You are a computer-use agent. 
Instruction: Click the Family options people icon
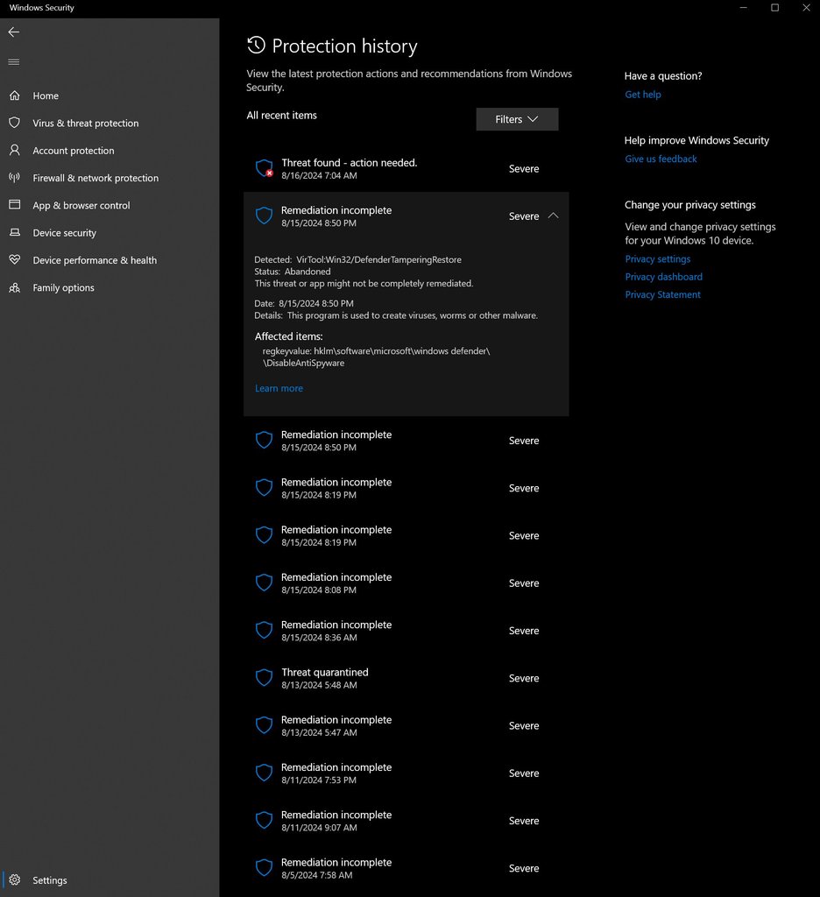tap(14, 287)
